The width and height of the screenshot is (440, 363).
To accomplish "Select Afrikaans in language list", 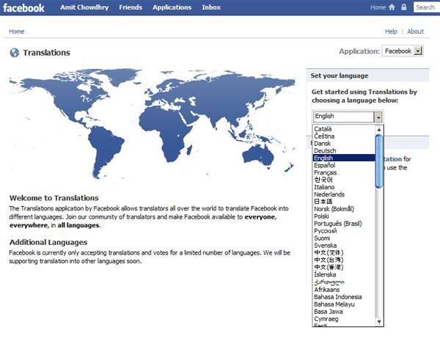I will (344, 290).
